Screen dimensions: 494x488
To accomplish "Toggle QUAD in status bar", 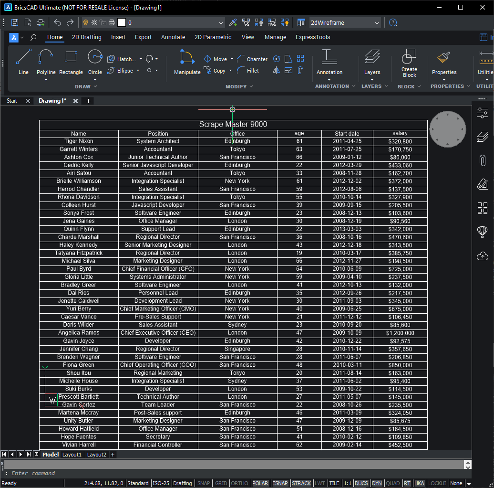I will (x=393, y=483).
